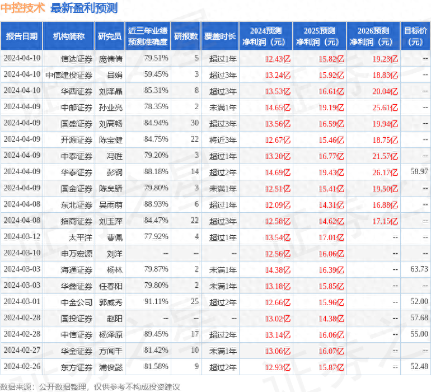Sort by the 报告日期 column header

click(x=21, y=36)
